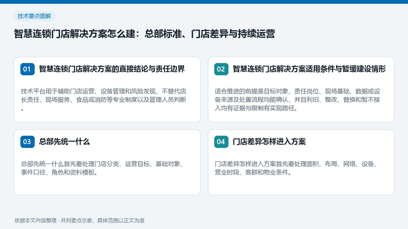Click the heading 总部先统一什么
Viewport: 408px width, 229px height.
click(x=64, y=142)
